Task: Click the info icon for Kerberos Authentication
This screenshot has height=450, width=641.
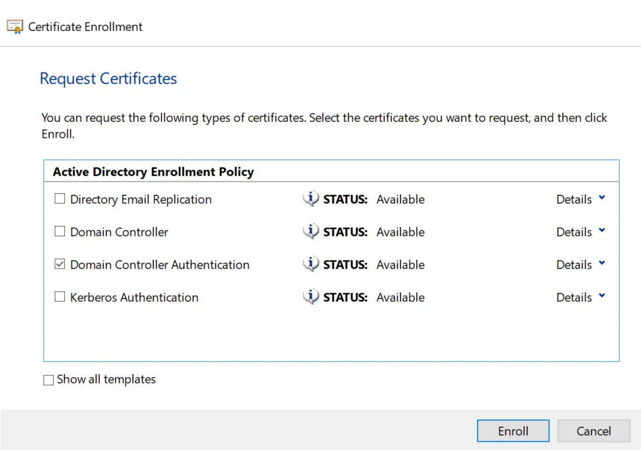Action: click(x=311, y=296)
